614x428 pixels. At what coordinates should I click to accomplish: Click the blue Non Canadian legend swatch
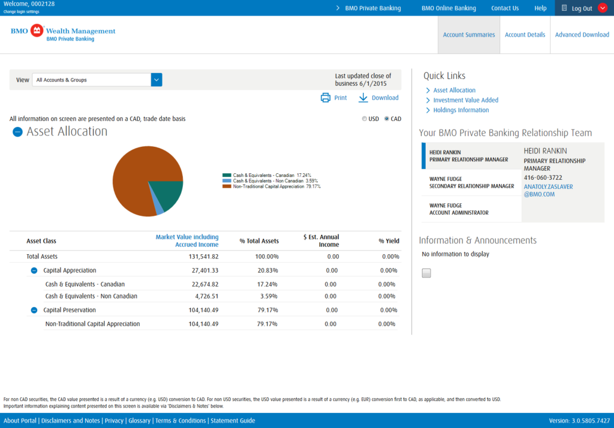click(x=227, y=181)
